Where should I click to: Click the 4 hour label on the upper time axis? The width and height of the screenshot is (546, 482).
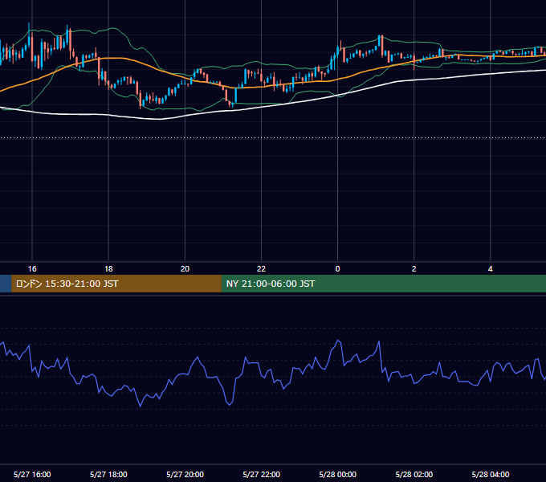point(491,269)
